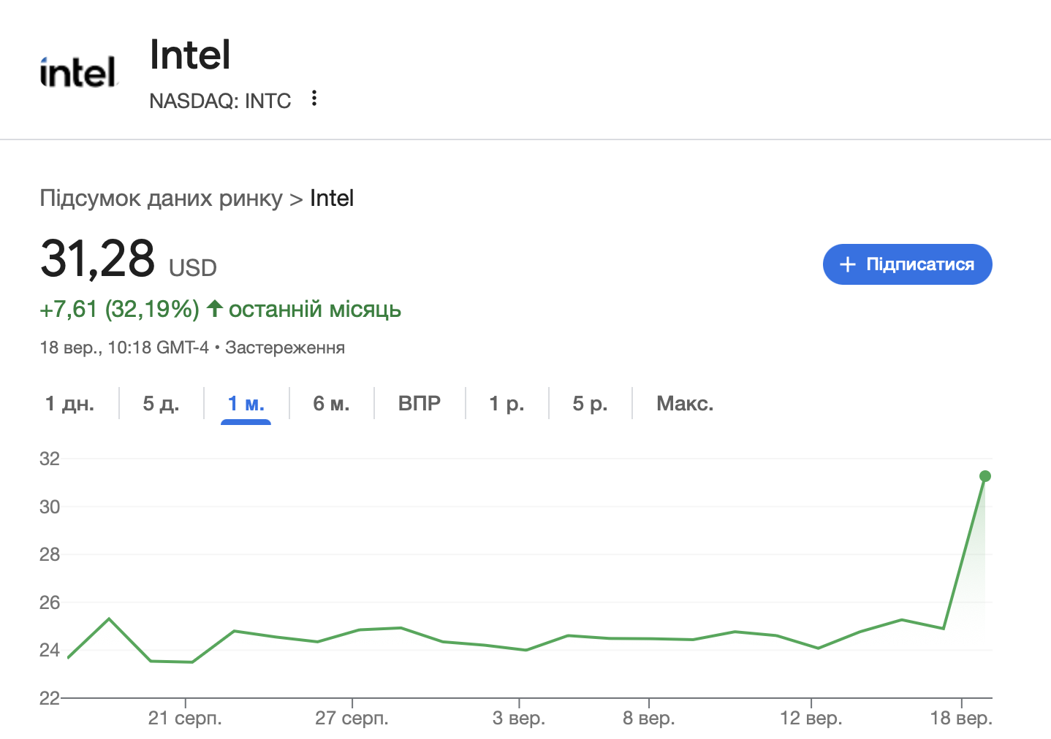Click the Підписатися follow button
The width and height of the screenshot is (1051, 739).
(907, 264)
